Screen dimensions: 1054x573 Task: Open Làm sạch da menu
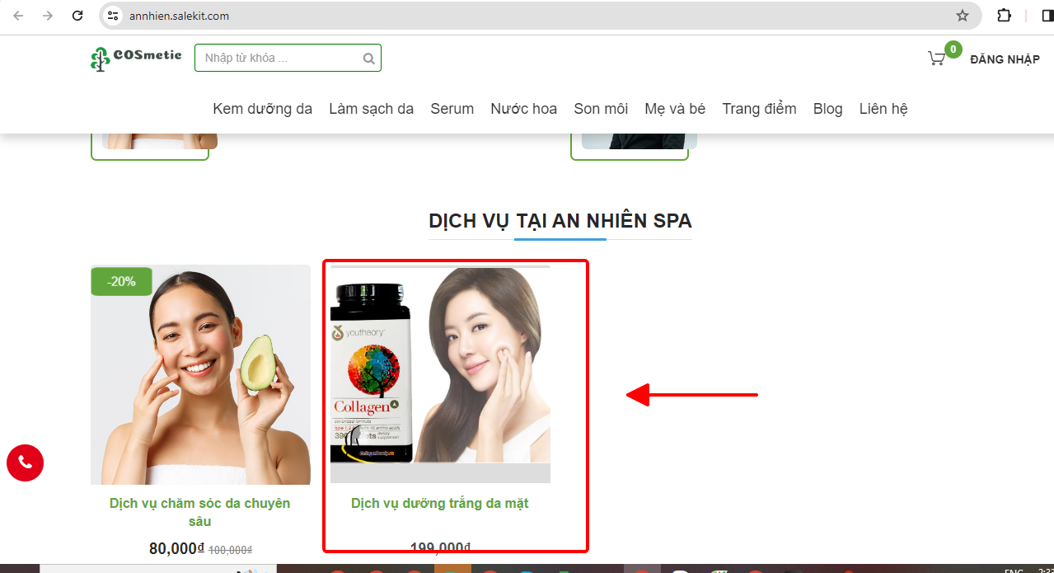(371, 109)
